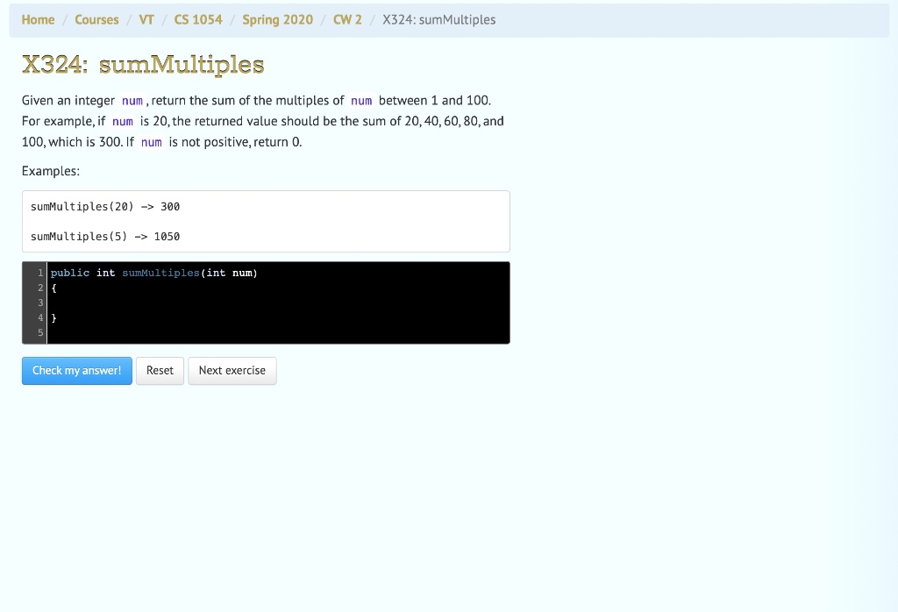Click the 'sumMultiples(20) -> 300' example
The image size is (898, 612).
click(105, 207)
